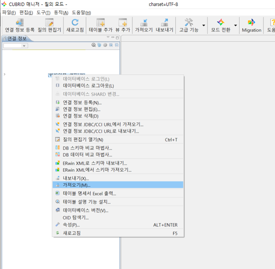
Task: Open the 도구(T) menu
Action: [x=43, y=13]
